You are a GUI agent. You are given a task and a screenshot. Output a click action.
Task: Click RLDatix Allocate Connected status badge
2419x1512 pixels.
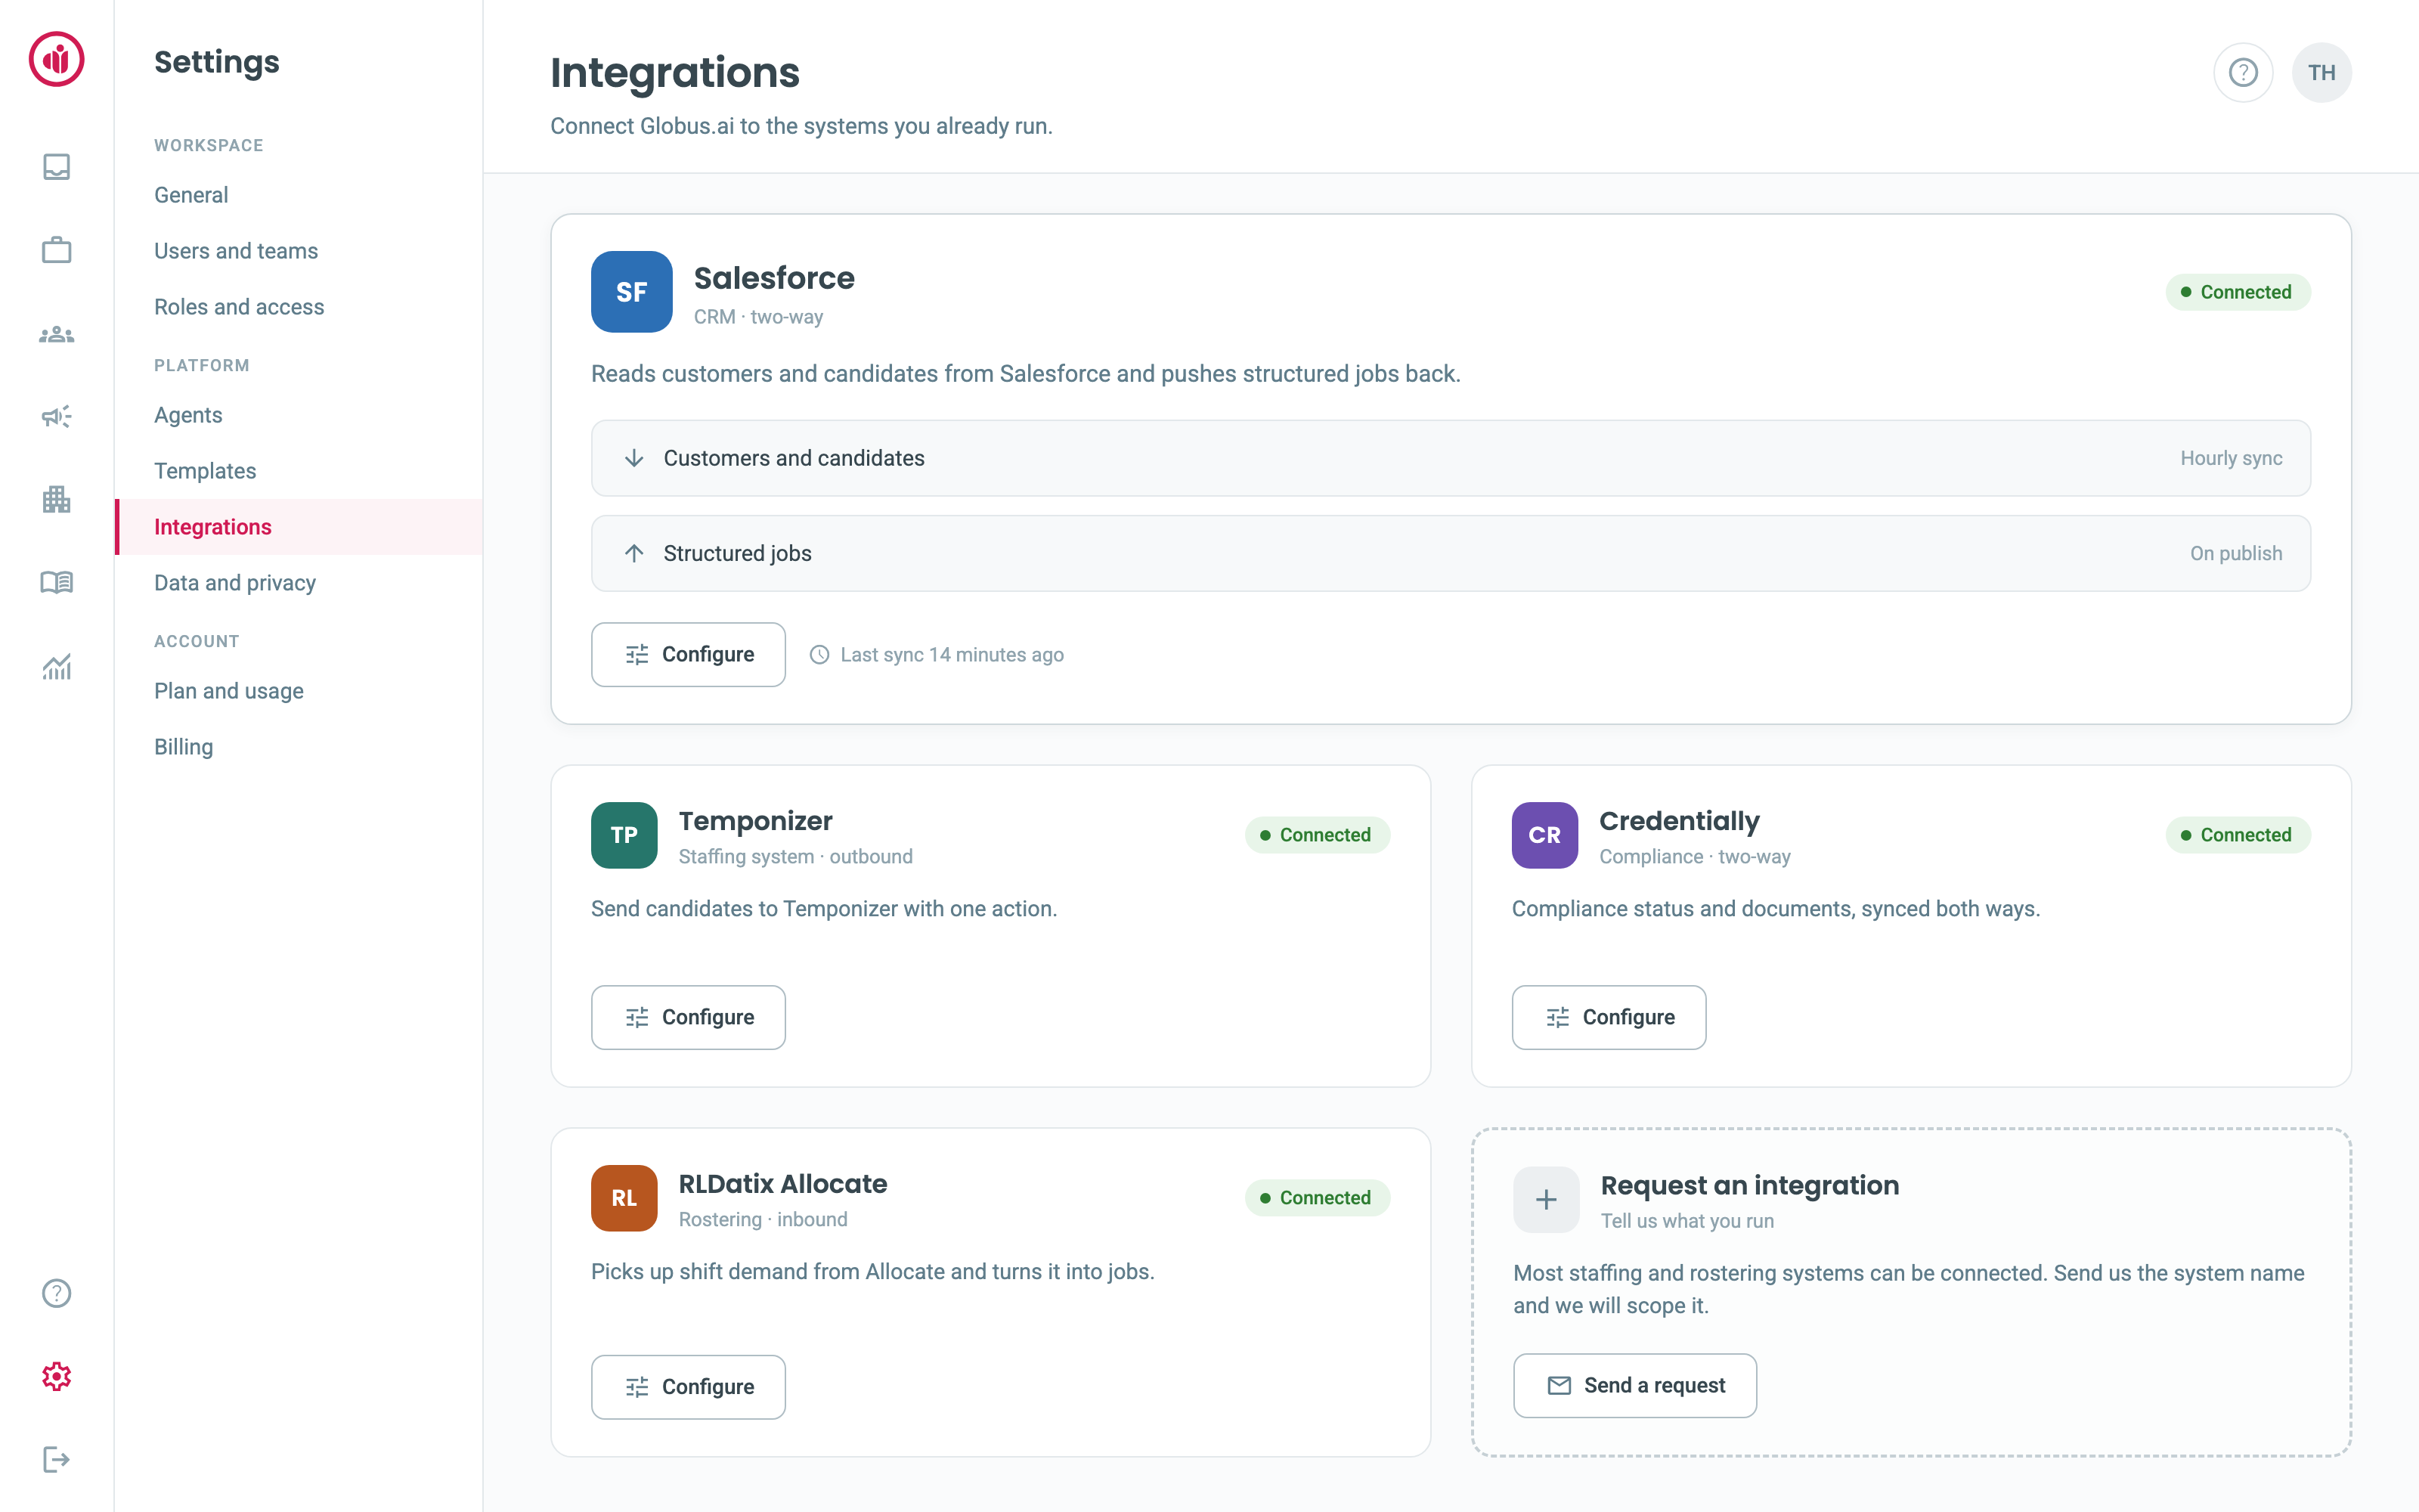point(1316,1198)
